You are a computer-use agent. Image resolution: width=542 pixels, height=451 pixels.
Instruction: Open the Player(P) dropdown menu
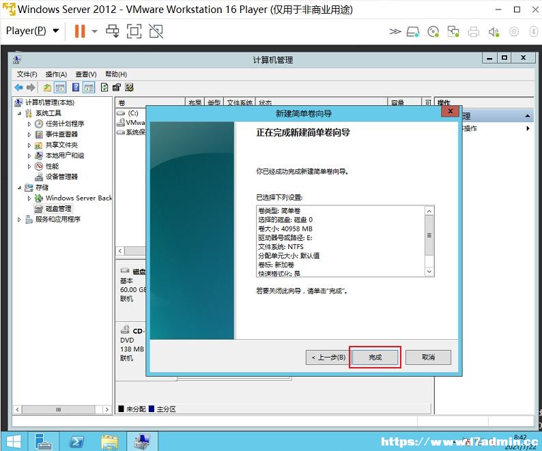click(32, 31)
